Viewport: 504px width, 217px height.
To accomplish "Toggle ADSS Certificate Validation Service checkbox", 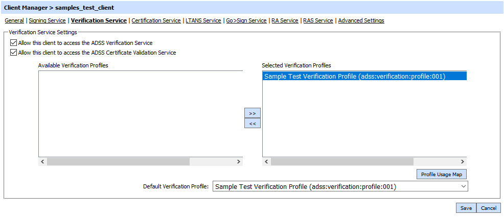I will point(13,52).
